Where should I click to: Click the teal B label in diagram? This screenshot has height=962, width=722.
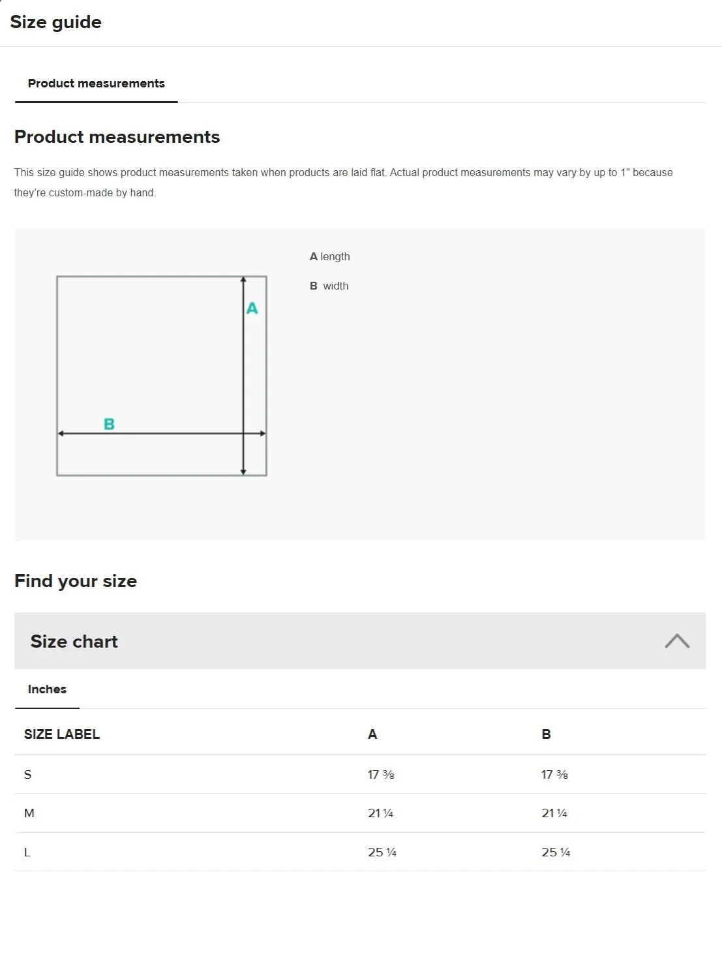tap(110, 424)
